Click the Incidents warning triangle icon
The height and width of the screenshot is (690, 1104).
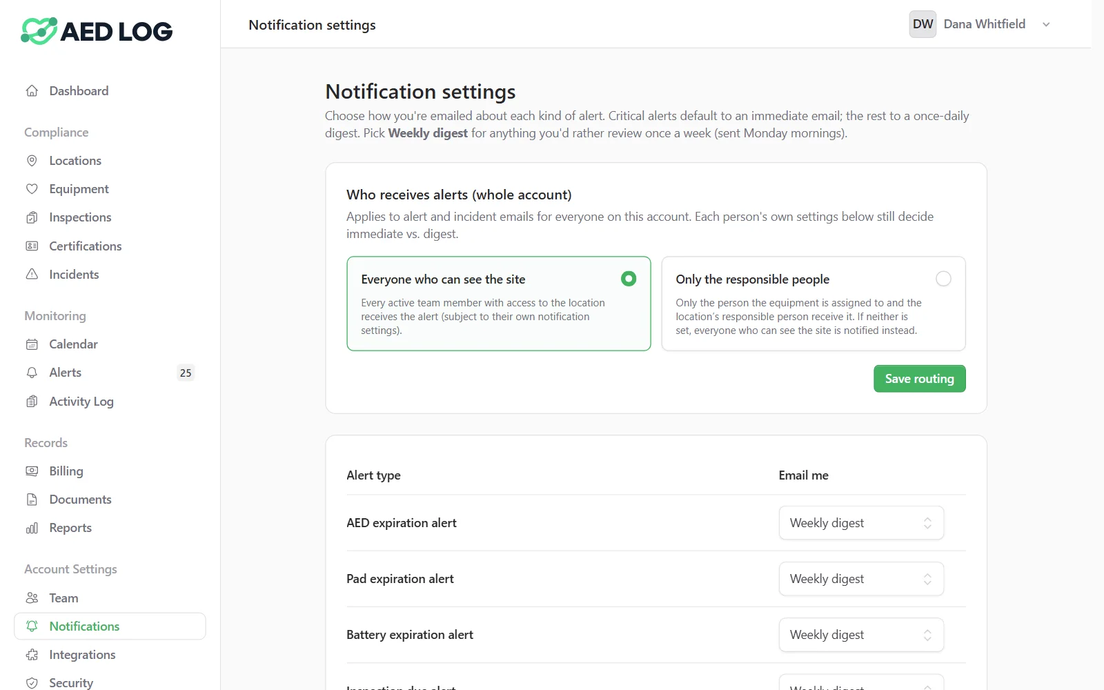tap(32, 275)
